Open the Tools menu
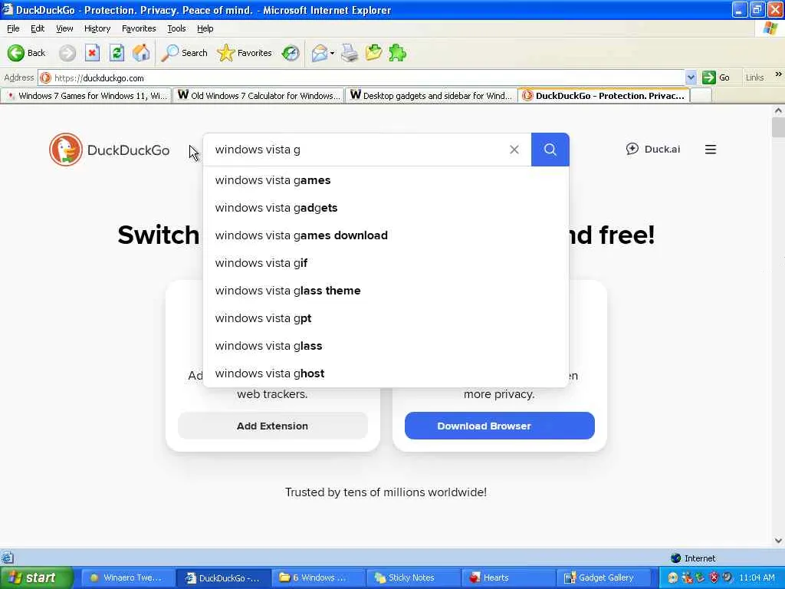 point(176,28)
